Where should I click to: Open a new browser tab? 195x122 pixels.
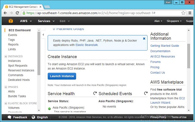47,7
